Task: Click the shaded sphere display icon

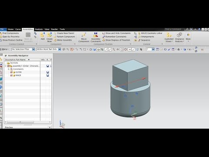Action: [94, 50]
